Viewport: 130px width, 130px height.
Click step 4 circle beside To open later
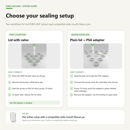pyautogui.click(x=9, y=95)
